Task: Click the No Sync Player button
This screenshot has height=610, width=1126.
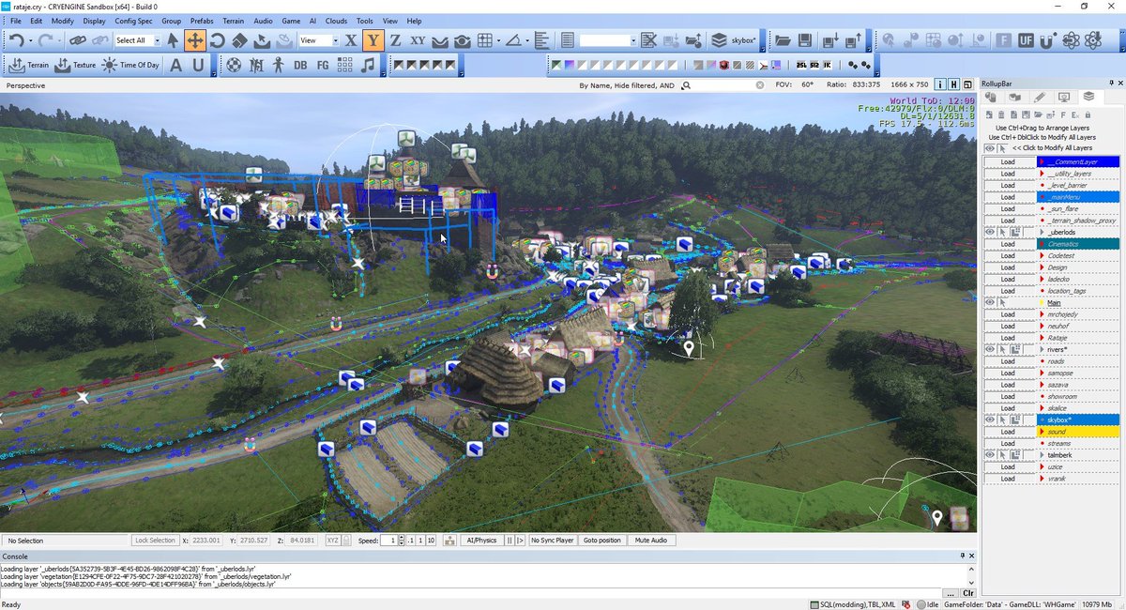Action: [553, 541]
